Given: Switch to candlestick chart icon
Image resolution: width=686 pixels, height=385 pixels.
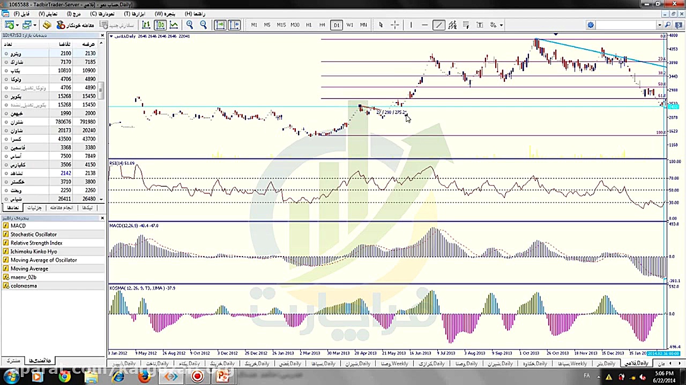Looking at the screenshot, I should 160,25.
